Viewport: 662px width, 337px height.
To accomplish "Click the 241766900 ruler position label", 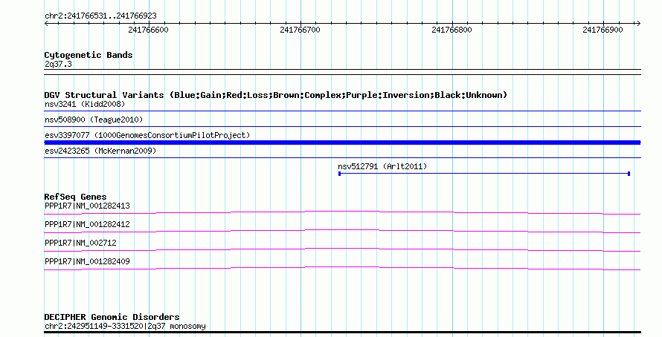I will [602, 30].
